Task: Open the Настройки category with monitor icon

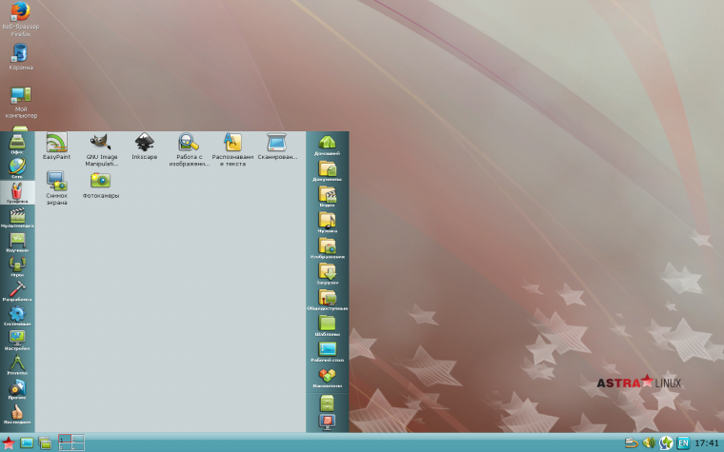Action: 17,341
